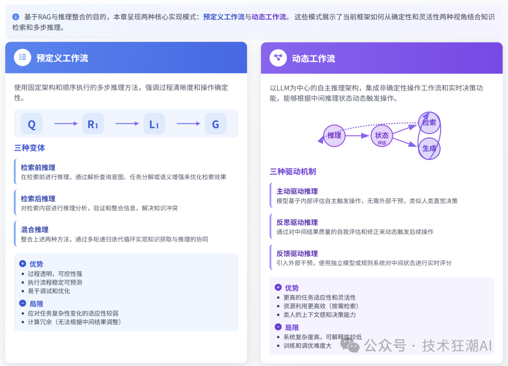Click the 三种变体 section heading

(30, 148)
